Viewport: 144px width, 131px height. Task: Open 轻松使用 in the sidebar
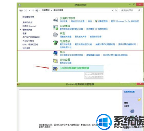26,48
